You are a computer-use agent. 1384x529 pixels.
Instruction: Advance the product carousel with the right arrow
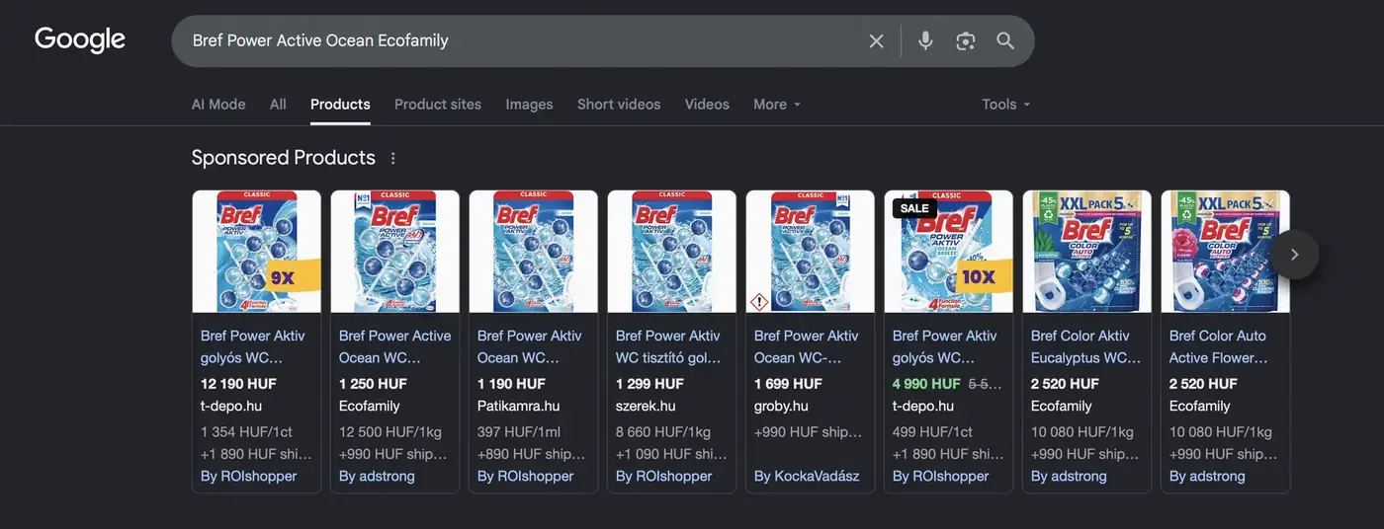pyautogui.click(x=1294, y=255)
